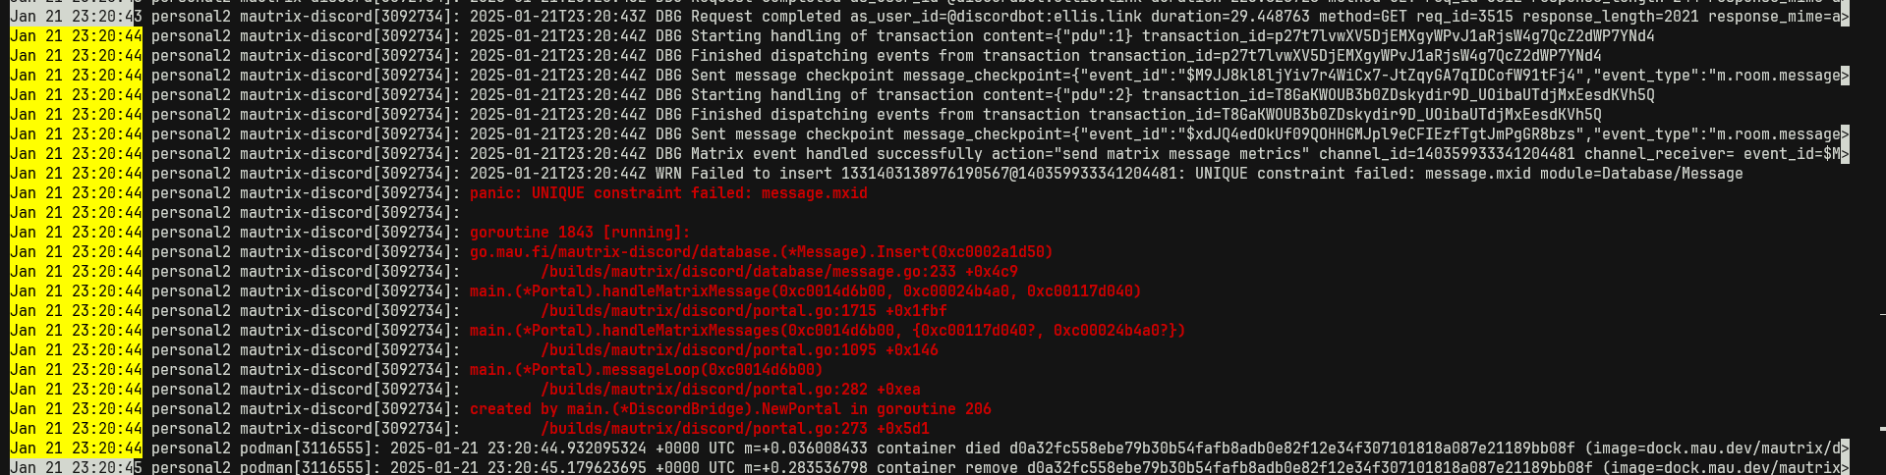Viewport: 1886px width, 475px height.
Task: Click the goroutine 1843 [running] line
Action: coord(580,233)
